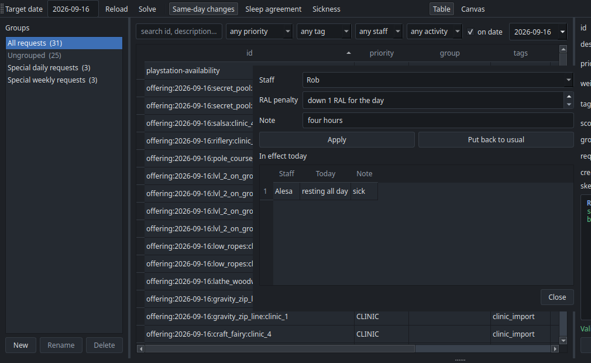The image size is (591, 363).
Task: Edit the Target date field
Action: [73, 9]
